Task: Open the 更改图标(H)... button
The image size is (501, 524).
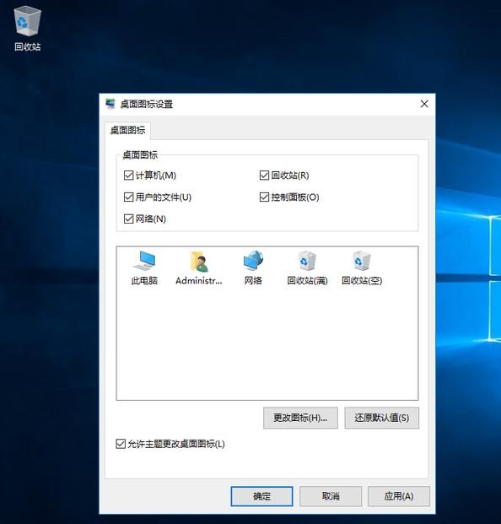Action: (x=300, y=418)
